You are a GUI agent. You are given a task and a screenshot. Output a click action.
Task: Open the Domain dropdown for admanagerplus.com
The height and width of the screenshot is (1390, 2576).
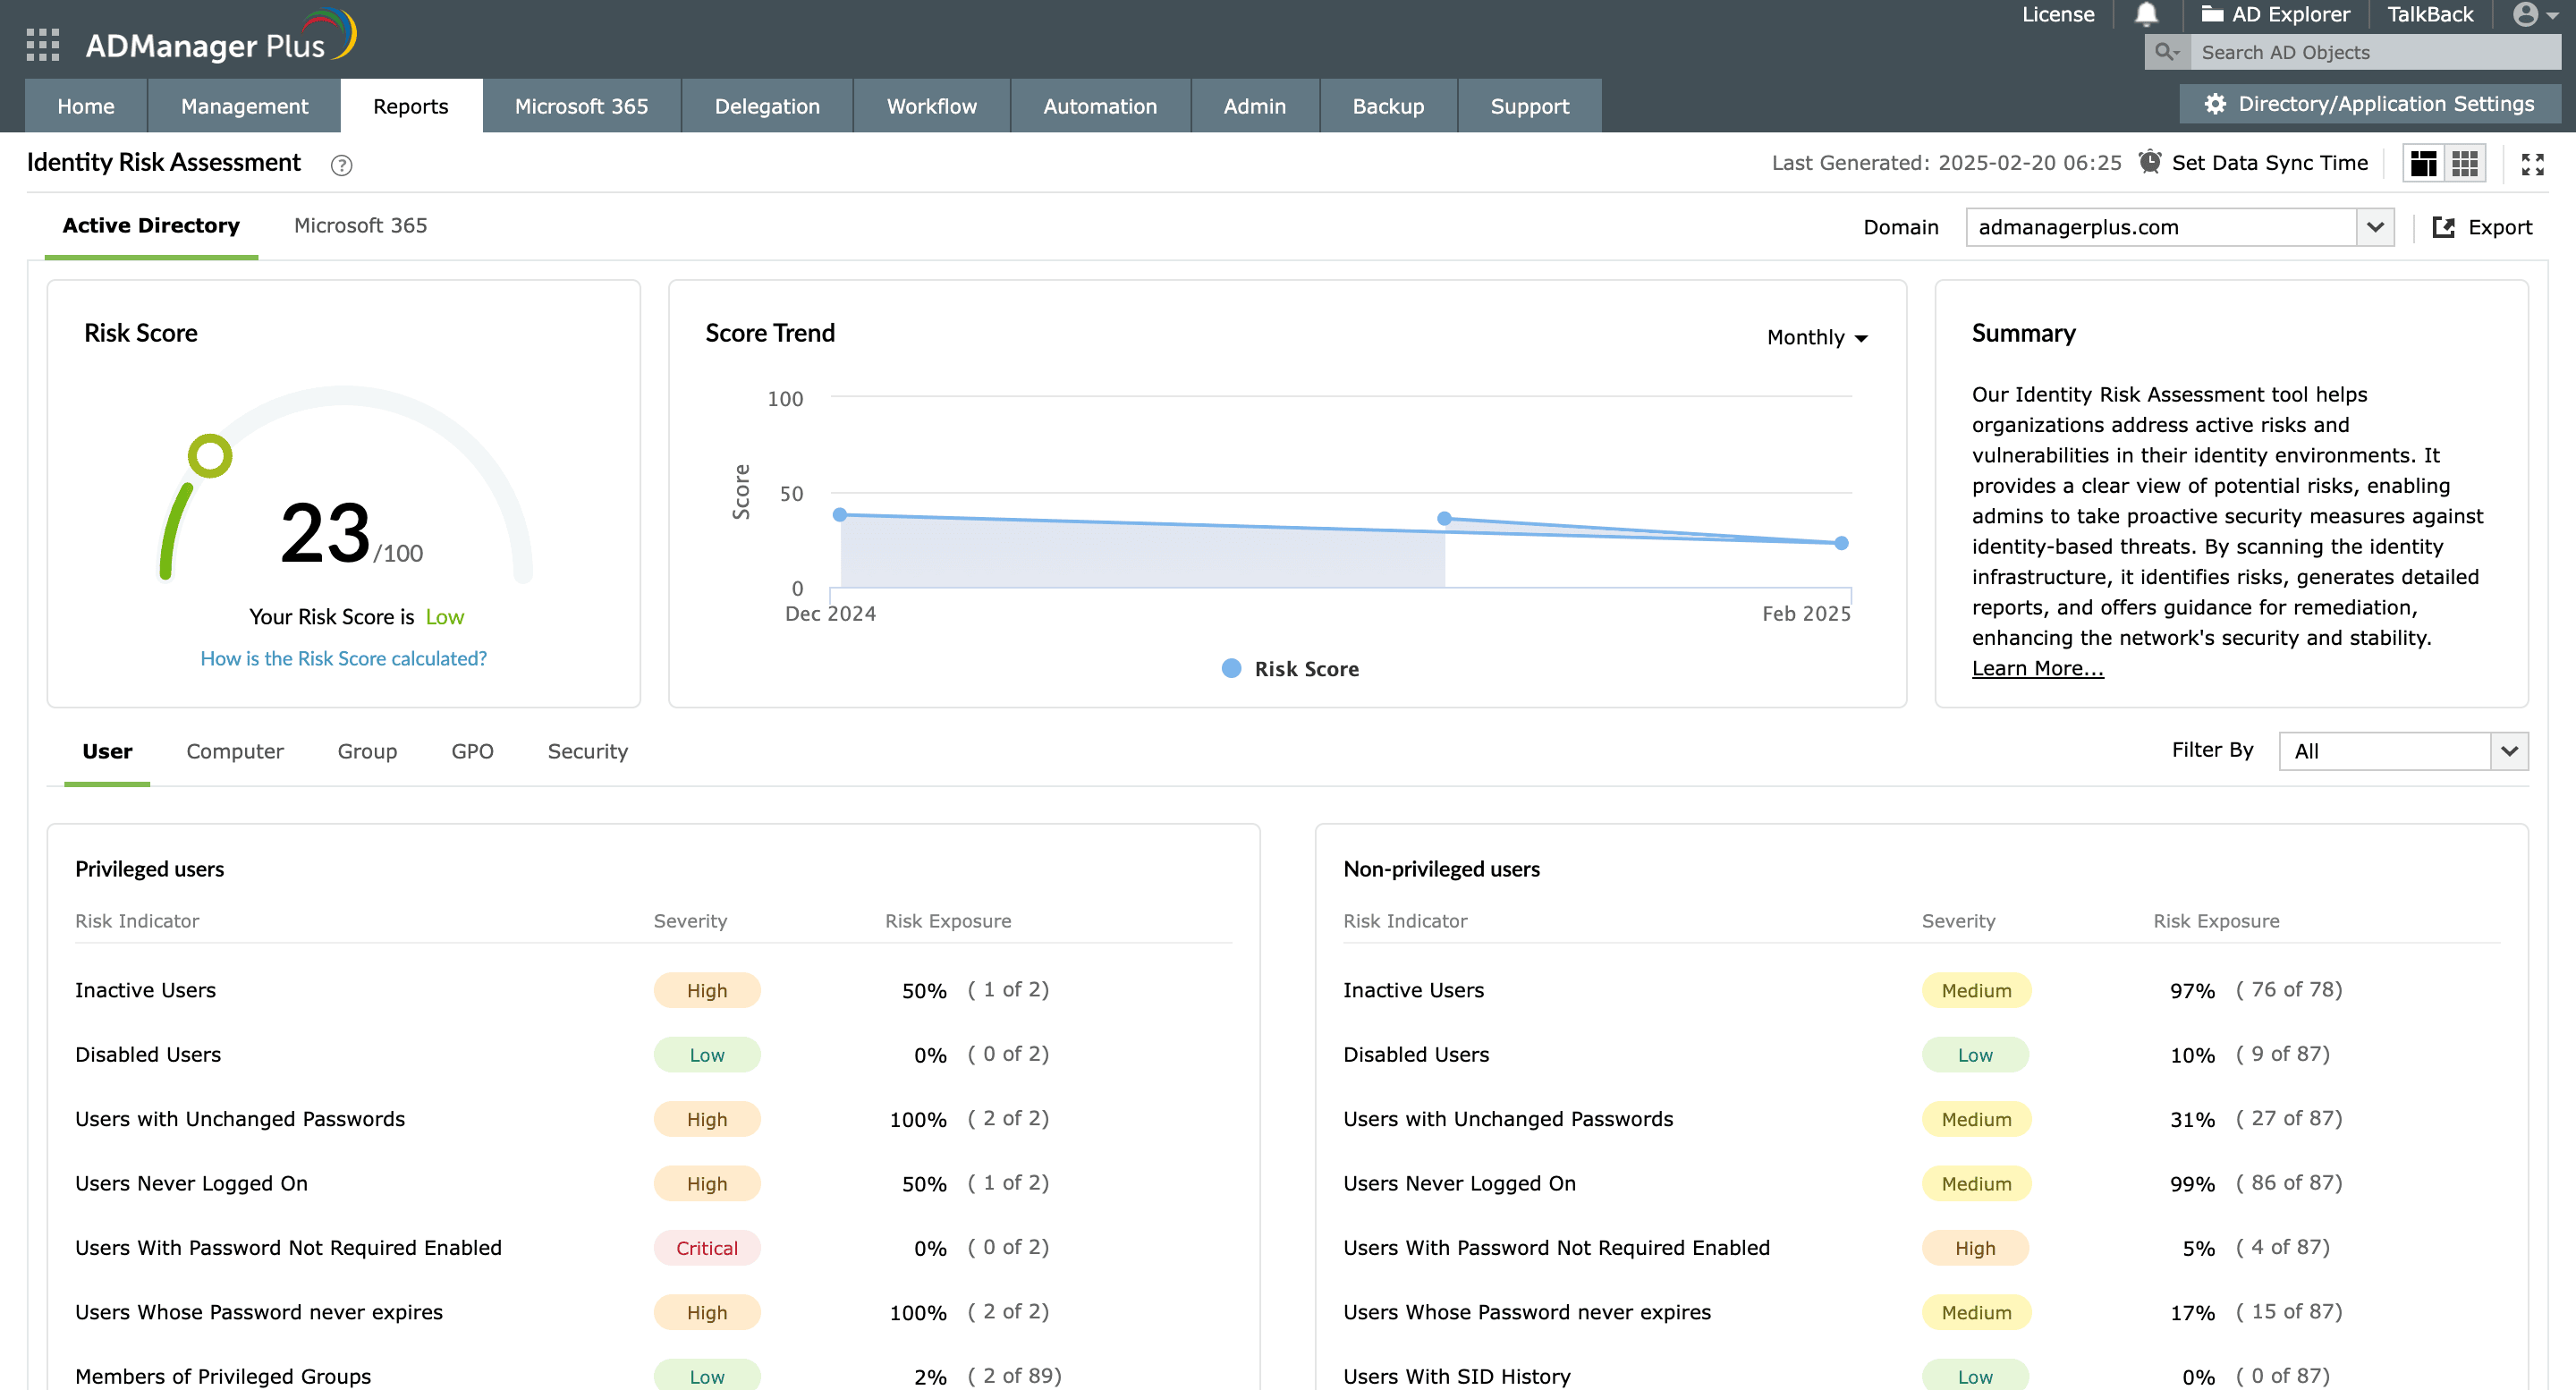click(x=2377, y=226)
